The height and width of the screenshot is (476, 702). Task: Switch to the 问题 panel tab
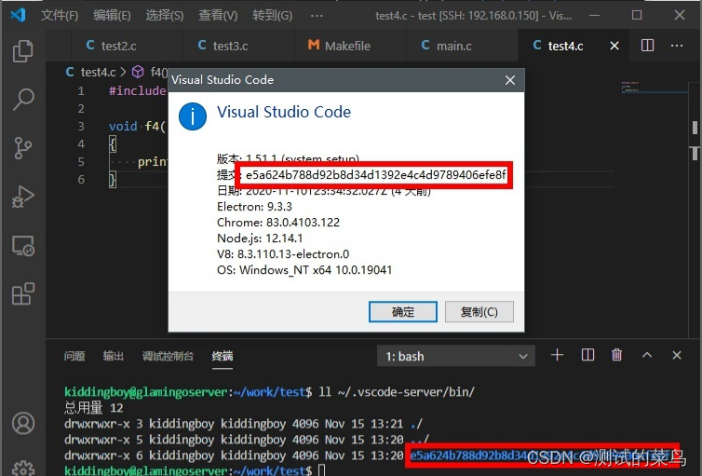click(x=74, y=356)
